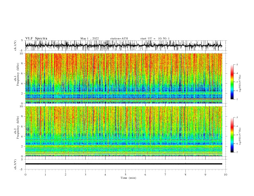
Task: Click the '-3' label on upper colorbar
Action: (237, 64)
